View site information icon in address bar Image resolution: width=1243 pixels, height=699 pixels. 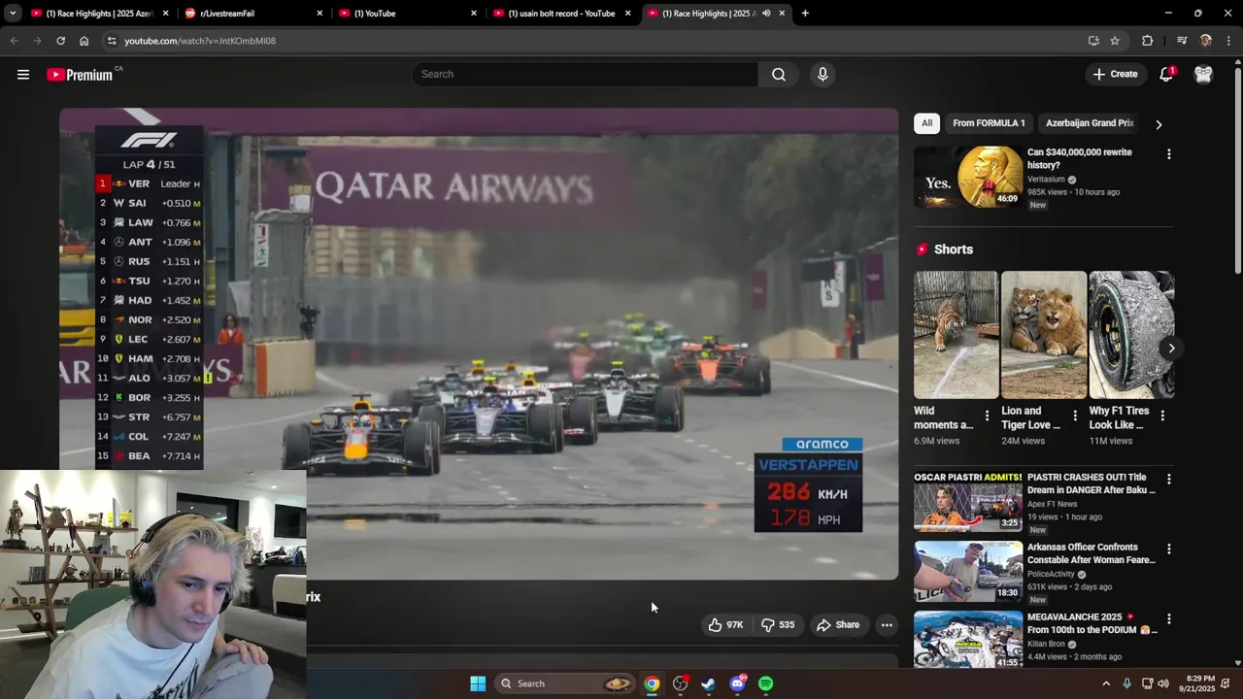112,41
